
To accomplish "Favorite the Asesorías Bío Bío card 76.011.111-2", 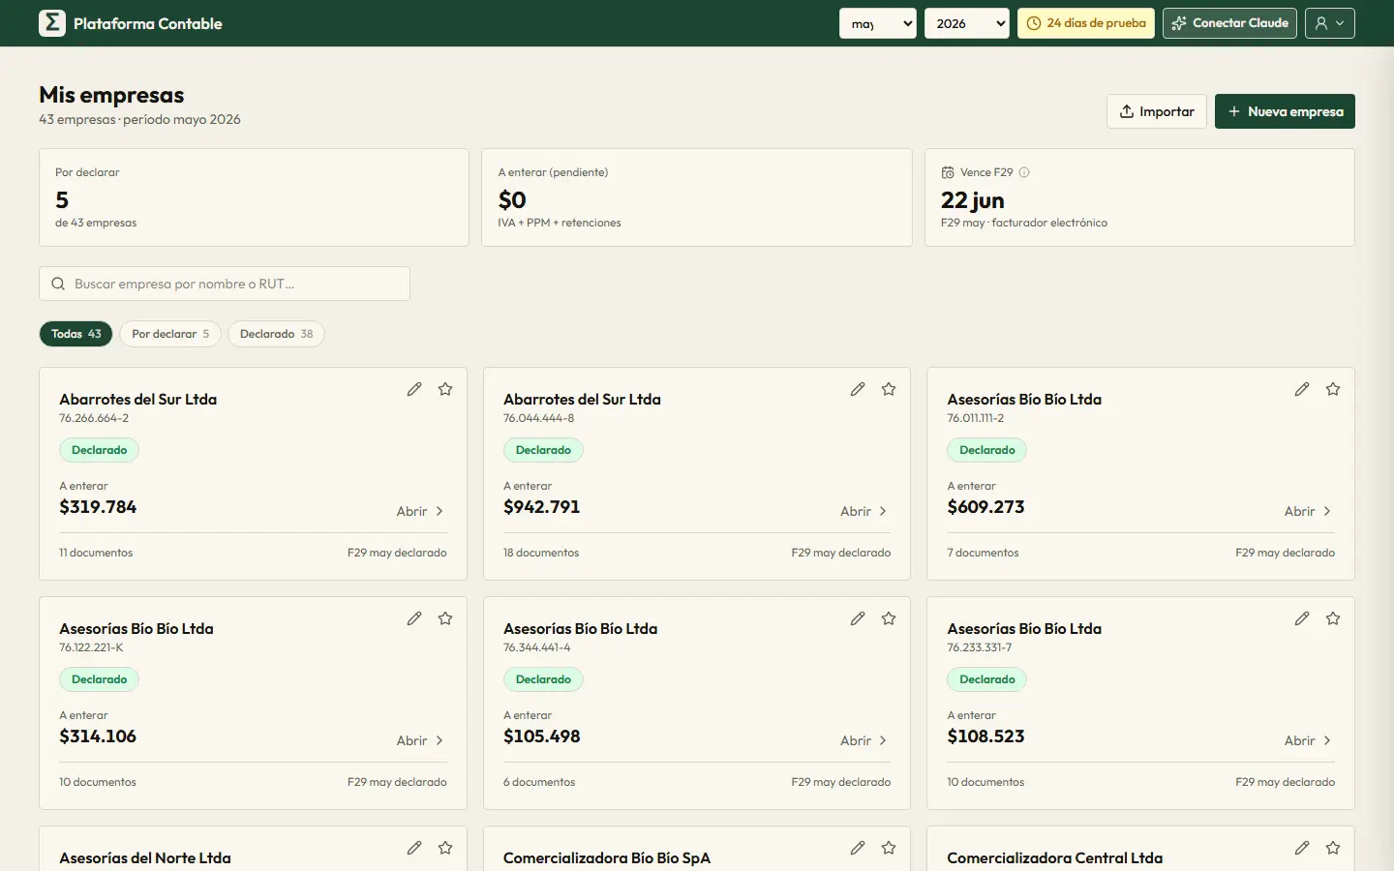I will 1333,389.
